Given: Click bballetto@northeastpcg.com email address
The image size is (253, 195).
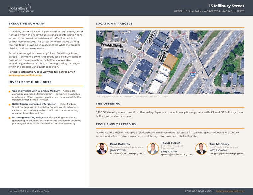Looking at the screenshot, I should point(127,153).
